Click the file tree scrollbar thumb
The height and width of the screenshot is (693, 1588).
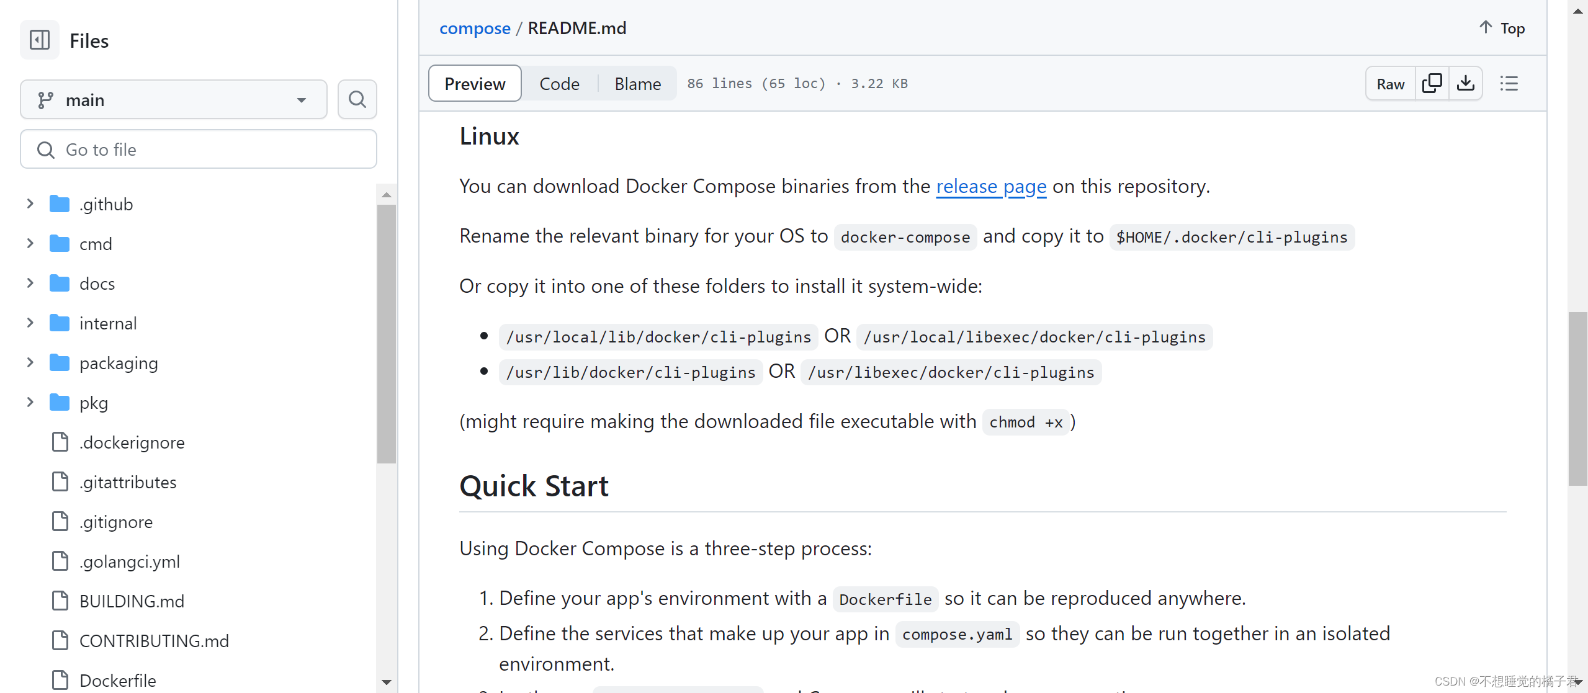(x=386, y=334)
